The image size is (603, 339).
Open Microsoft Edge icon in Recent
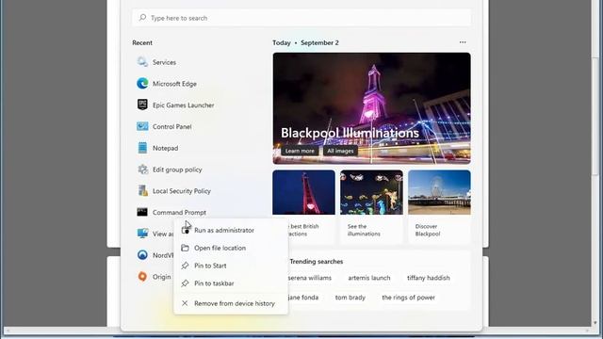point(142,84)
